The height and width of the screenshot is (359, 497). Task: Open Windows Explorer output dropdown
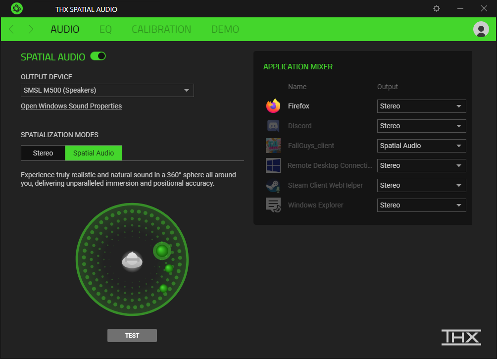point(422,205)
